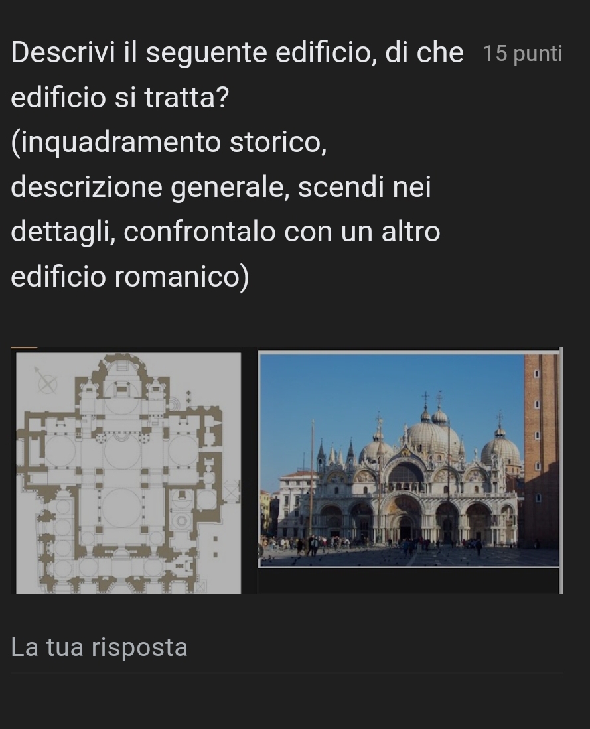
Task: Click the "15 punti" points label
Action: 522,54
